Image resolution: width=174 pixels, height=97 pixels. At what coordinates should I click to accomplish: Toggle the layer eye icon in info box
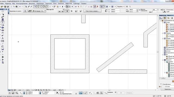(33, 11)
